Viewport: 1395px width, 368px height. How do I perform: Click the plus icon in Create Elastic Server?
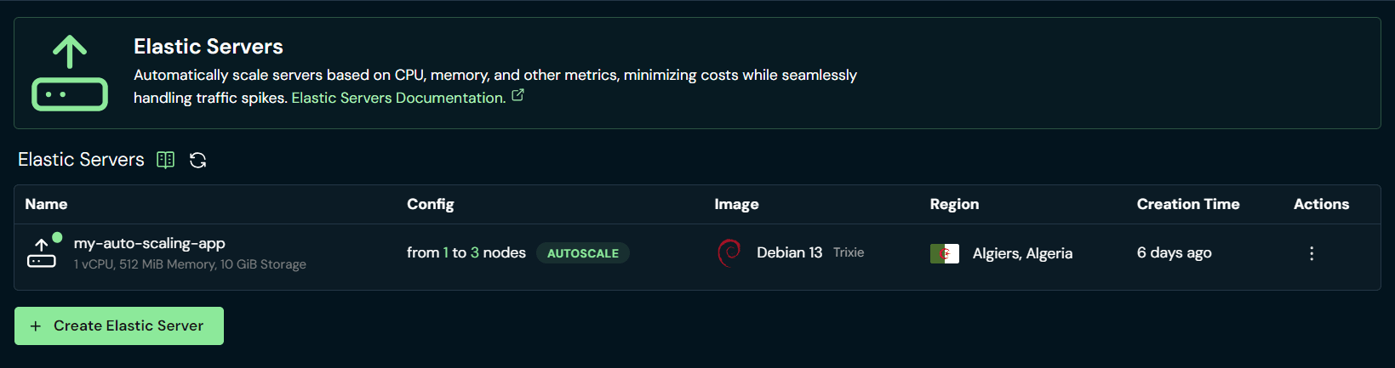[x=36, y=326]
